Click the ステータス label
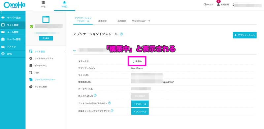The image size is (264, 129). click(x=83, y=61)
